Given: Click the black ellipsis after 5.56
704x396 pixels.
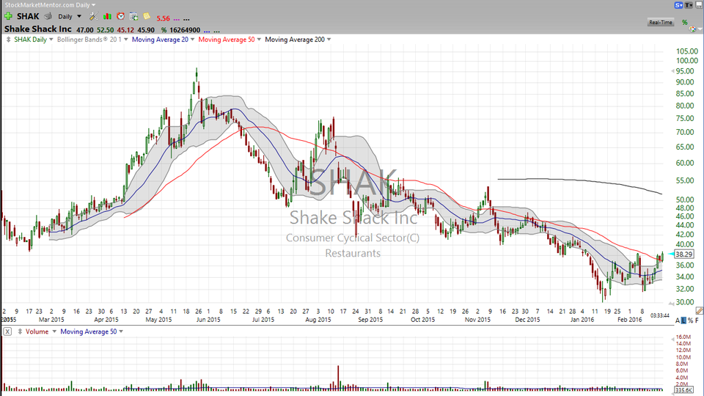Looking at the screenshot, I should coord(186,19).
